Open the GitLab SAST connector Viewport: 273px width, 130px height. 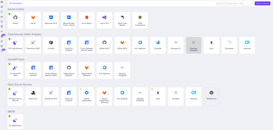point(122,45)
